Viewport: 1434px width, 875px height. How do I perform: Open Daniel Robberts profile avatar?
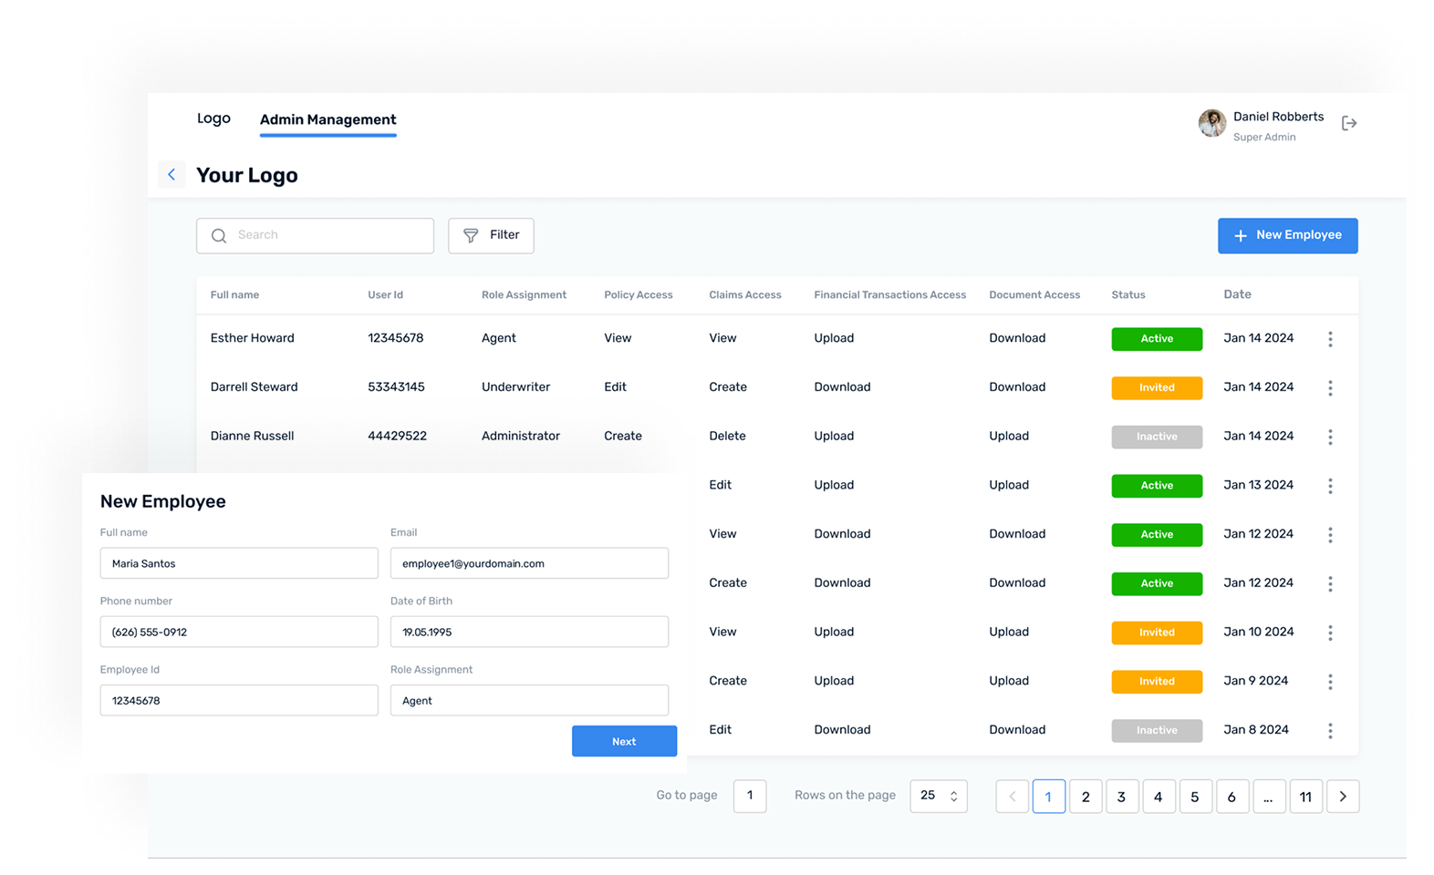pos(1211,123)
